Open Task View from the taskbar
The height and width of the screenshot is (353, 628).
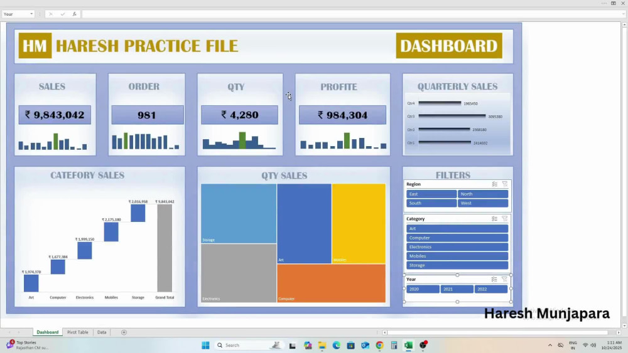pyautogui.click(x=293, y=345)
